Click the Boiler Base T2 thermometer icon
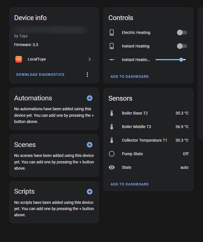This screenshot has height=242, width=203. pyautogui.click(x=112, y=113)
